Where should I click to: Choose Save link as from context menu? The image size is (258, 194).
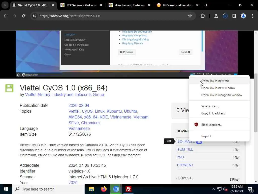[219, 106]
